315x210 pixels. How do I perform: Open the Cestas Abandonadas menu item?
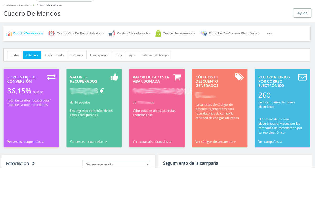point(134,34)
